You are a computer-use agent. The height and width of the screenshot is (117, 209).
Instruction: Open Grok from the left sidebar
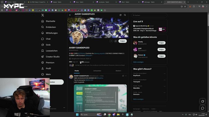click(46, 45)
